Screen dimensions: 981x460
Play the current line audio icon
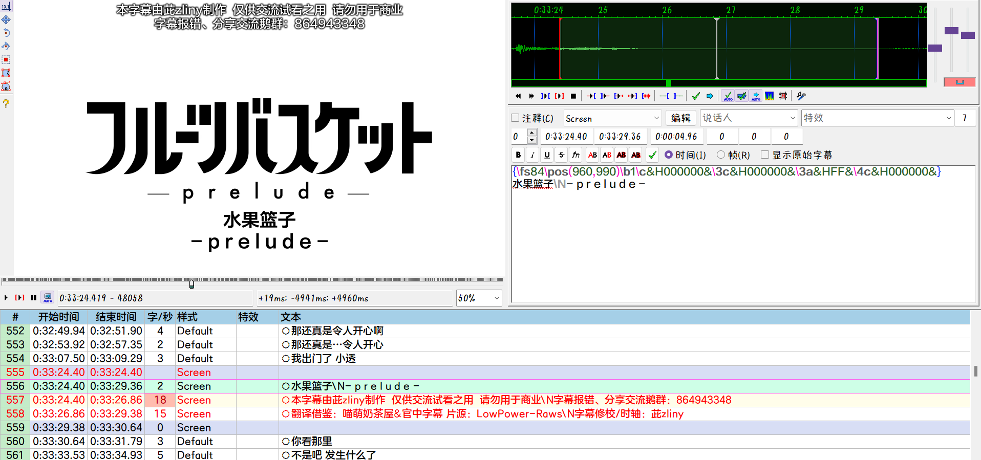point(560,96)
